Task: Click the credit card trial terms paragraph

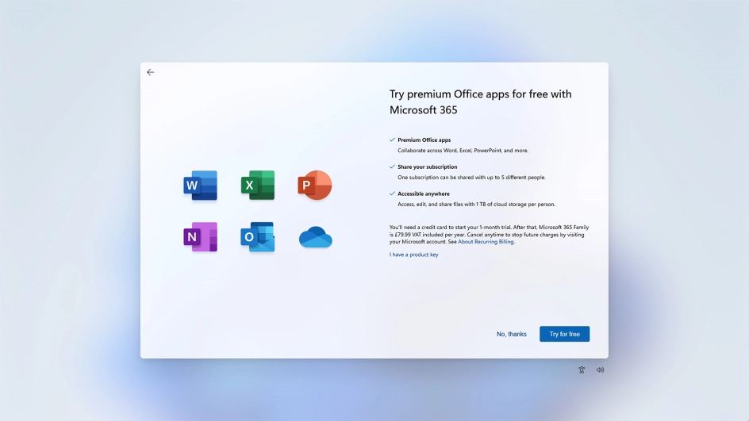Action: tap(489, 235)
